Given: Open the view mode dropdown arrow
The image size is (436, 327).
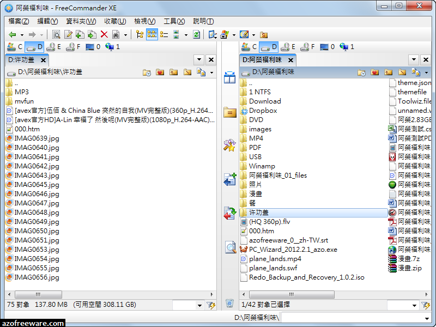Looking at the screenshot, I should tap(185, 34).
